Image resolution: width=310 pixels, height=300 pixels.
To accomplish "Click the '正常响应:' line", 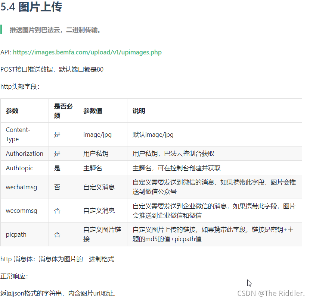I will coord(14,276).
